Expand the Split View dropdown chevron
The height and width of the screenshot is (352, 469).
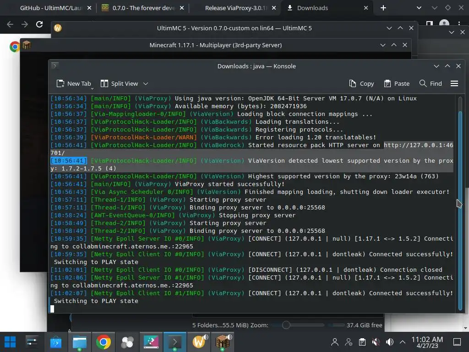(x=146, y=83)
